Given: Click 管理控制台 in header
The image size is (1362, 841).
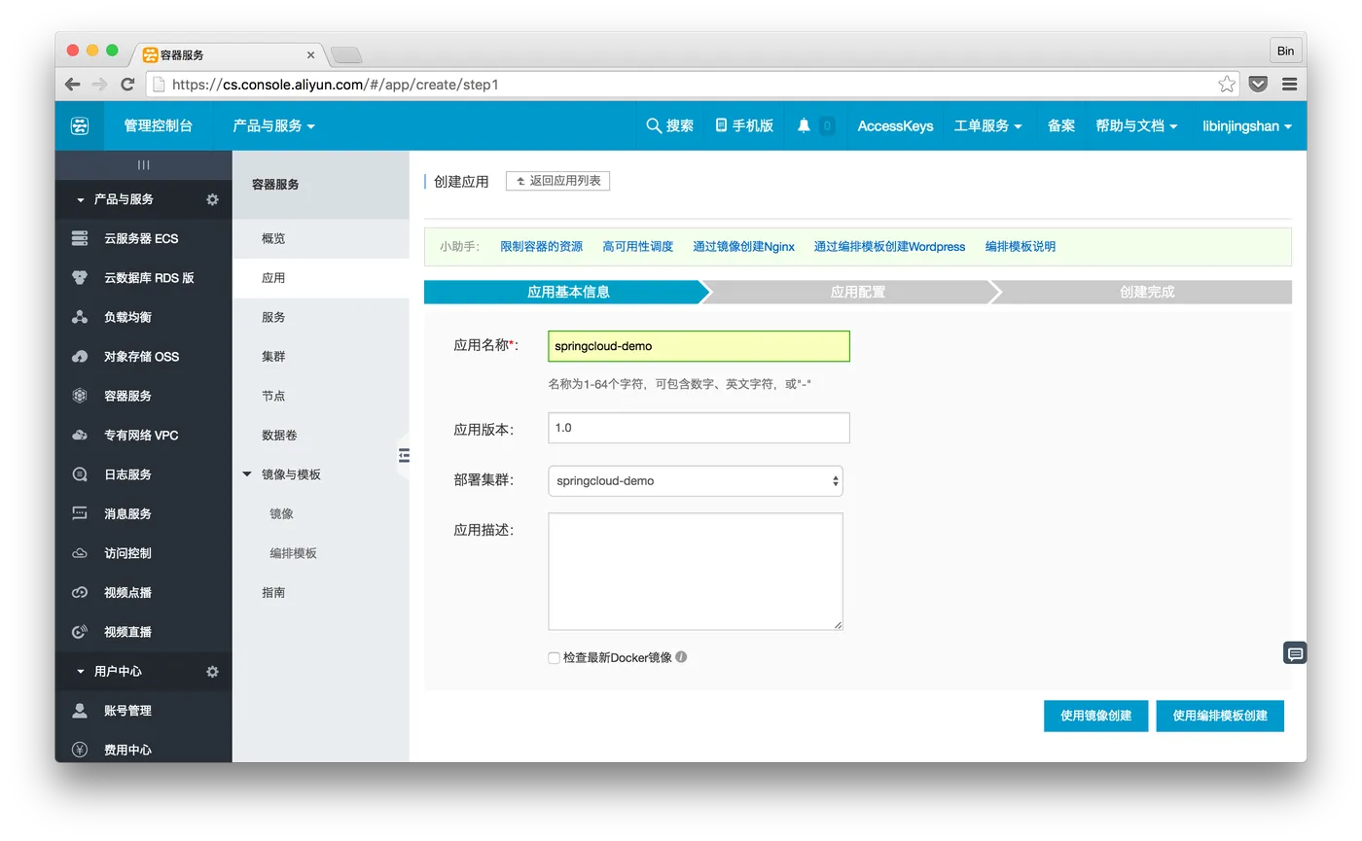Looking at the screenshot, I should point(158,125).
